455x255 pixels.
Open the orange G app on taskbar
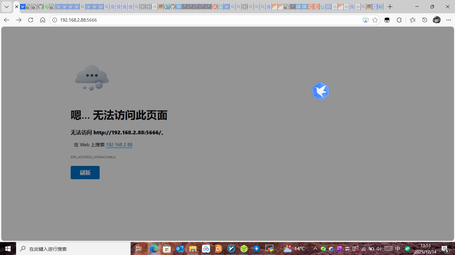pyautogui.click(x=219, y=249)
